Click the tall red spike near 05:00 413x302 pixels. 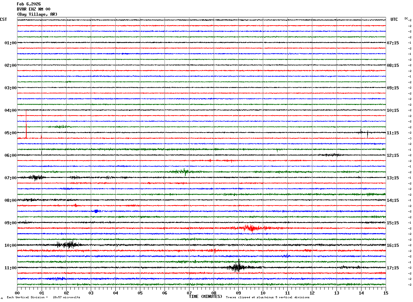(26, 124)
